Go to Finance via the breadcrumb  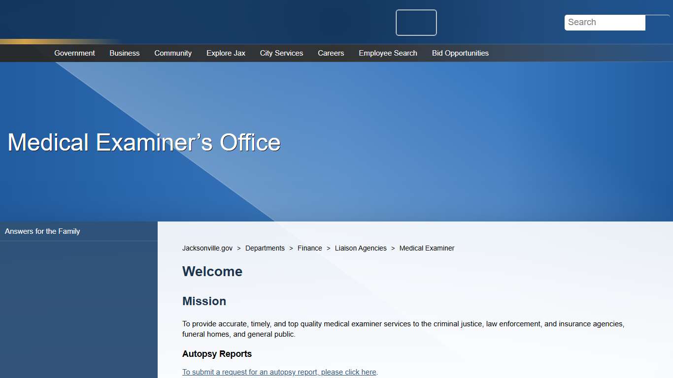coord(309,248)
